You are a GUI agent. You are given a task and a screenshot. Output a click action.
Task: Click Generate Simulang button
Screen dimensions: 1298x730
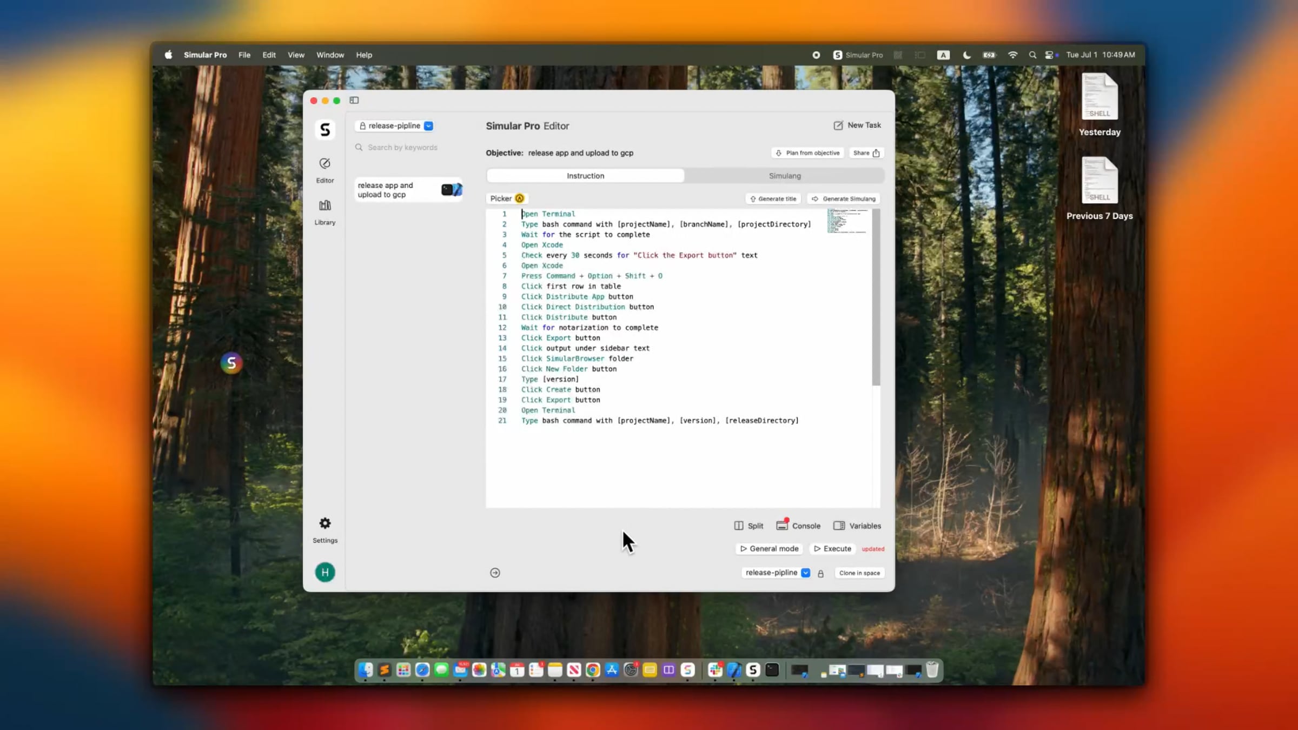pos(844,198)
